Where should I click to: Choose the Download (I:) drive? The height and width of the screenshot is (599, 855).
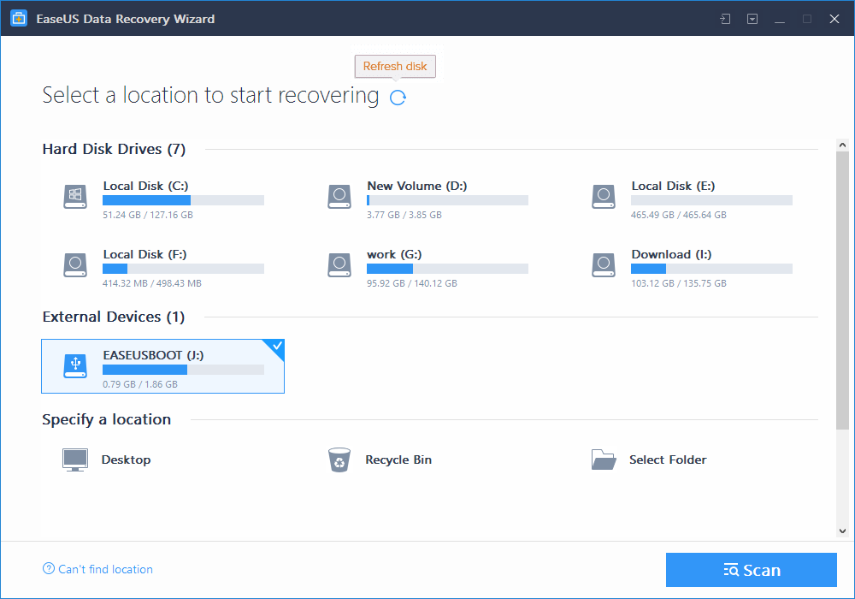tap(671, 254)
